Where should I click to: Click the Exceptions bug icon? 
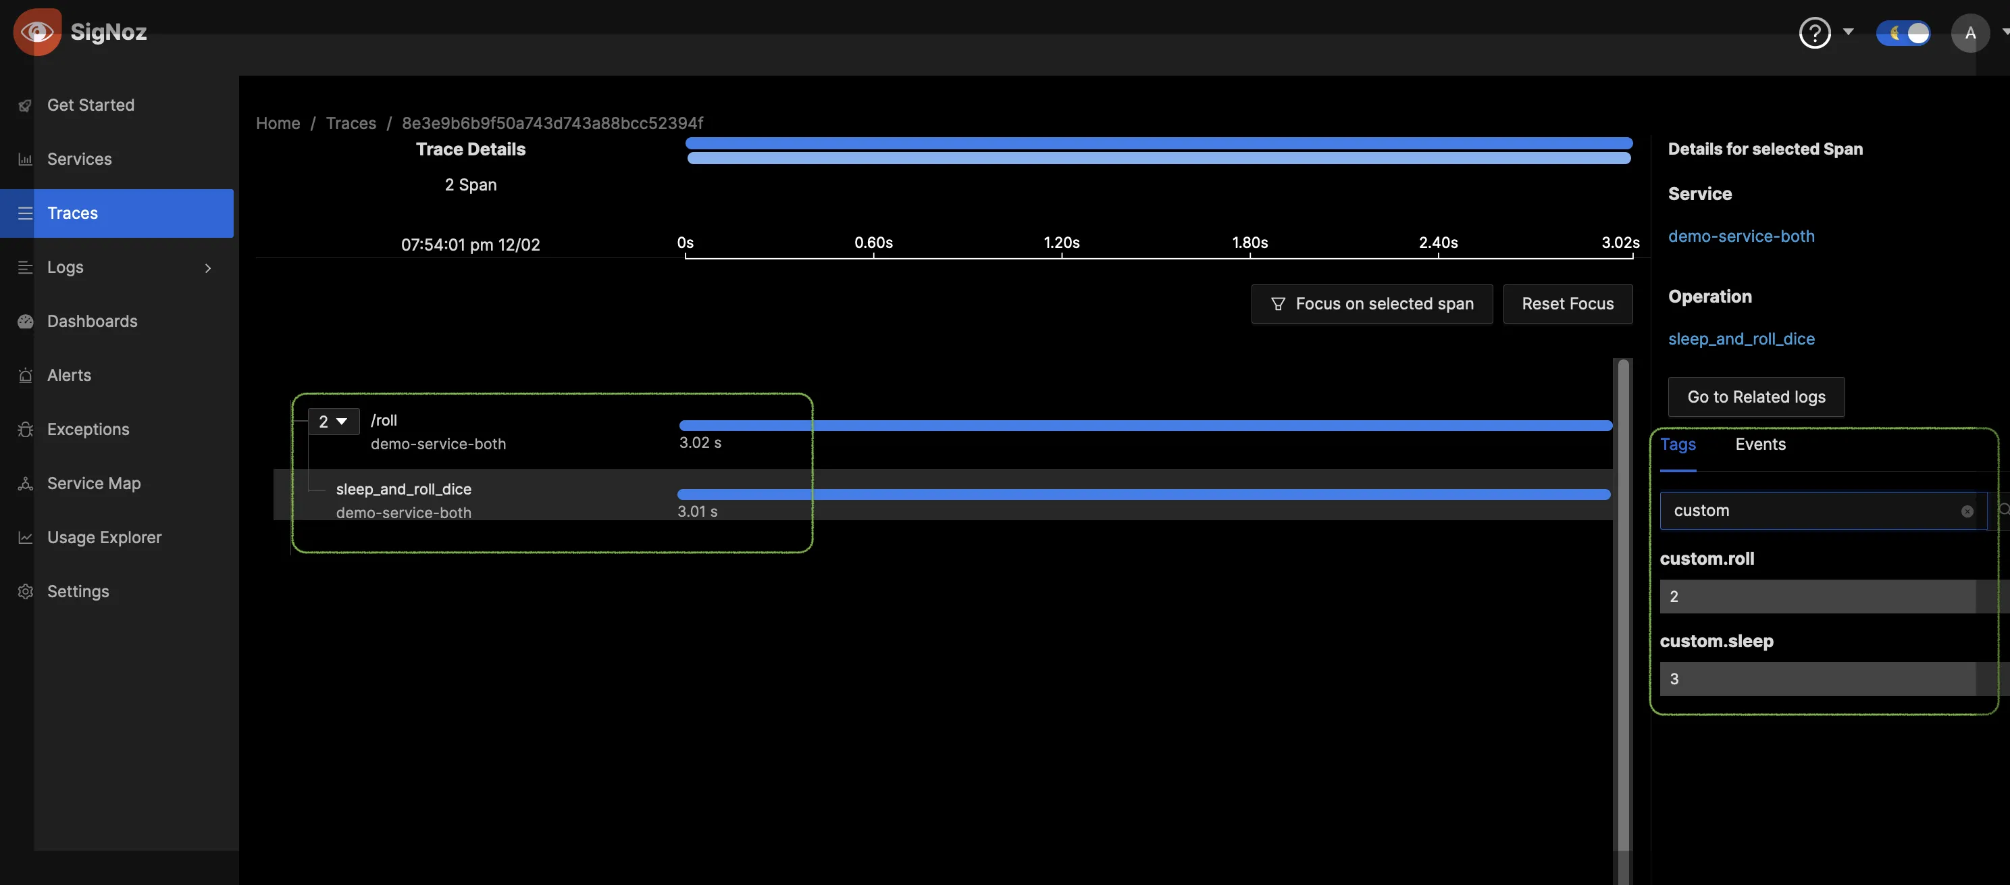pos(25,429)
